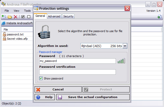Open the View menu
This screenshot has width=164, height=107.
(16, 11)
